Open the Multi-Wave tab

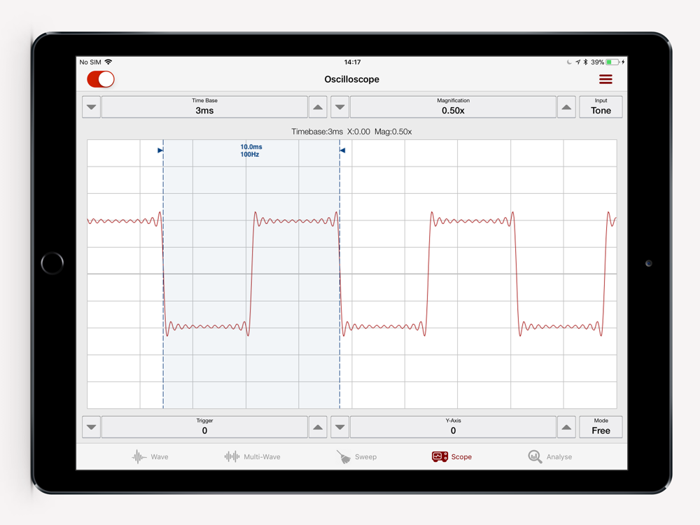click(252, 456)
